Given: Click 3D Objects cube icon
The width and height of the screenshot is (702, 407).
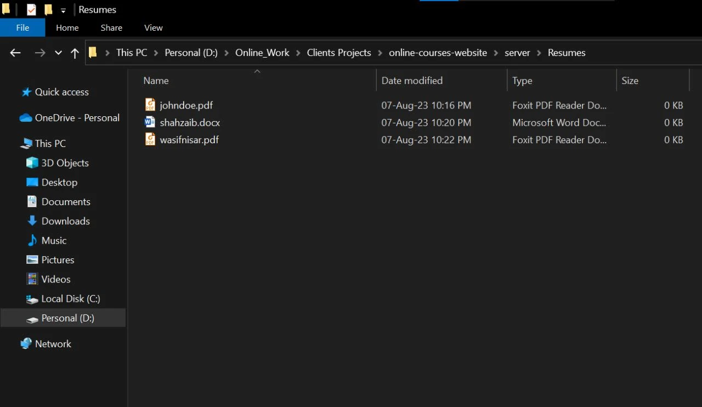Looking at the screenshot, I should pyautogui.click(x=32, y=163).
